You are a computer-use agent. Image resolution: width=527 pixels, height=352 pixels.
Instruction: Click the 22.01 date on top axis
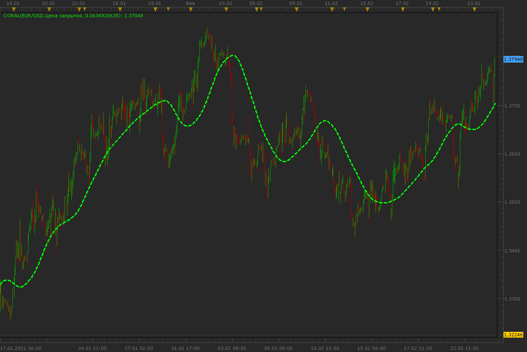click(x=79, y=3)
